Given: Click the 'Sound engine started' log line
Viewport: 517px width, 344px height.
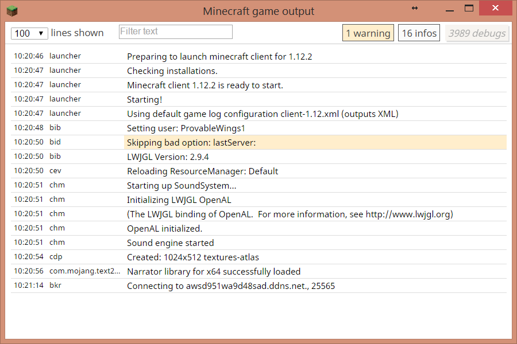Looking at the screenshot, I should [170, 243].
